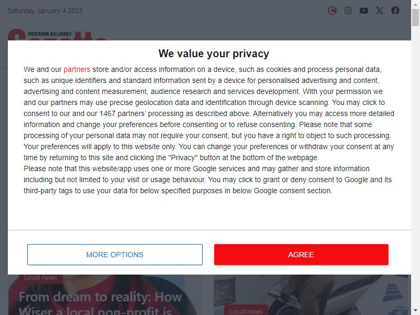Open the Instagram profile icon
The height and width of the screenshot is (315, 420).
tap(348, 10)
